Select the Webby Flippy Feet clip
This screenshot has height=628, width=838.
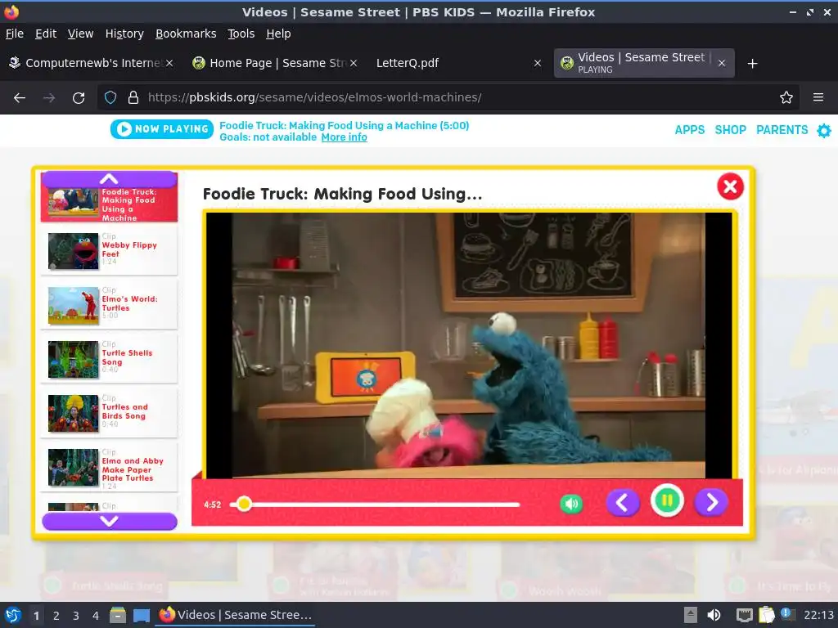pos(109,250)
